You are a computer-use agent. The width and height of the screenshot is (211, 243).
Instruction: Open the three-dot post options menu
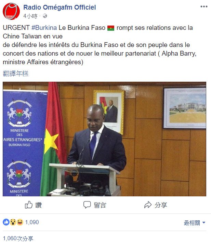204,7
